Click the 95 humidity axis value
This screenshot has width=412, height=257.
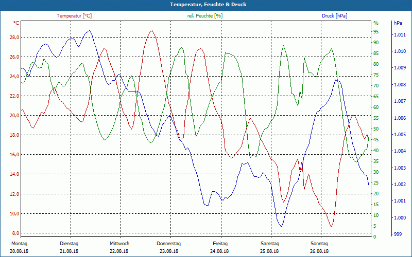(x=376, y=32)
